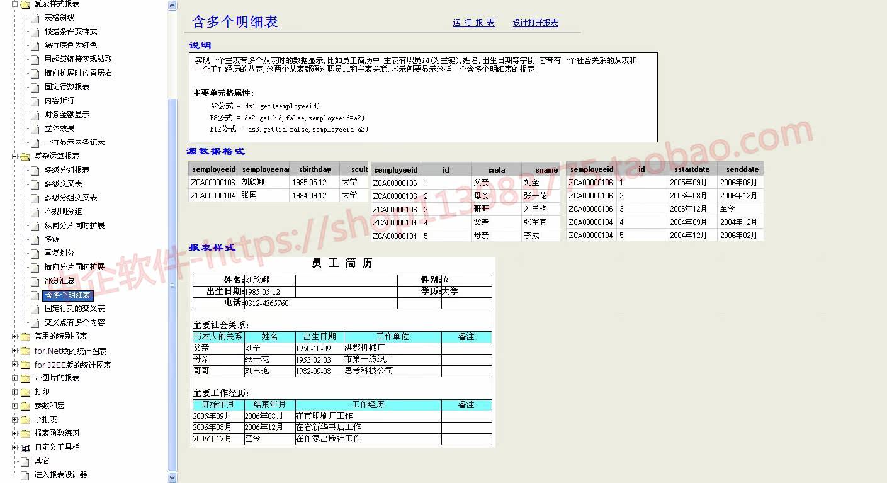Click the srela column header
The height and width of the screenshot is (483, 887).
coord(496,169)
